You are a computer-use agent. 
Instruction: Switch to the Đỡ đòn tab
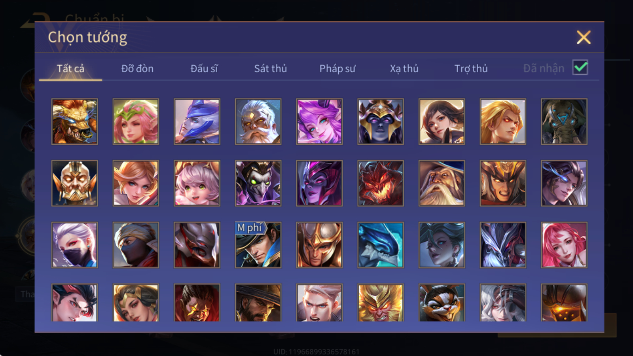(137, 68)
